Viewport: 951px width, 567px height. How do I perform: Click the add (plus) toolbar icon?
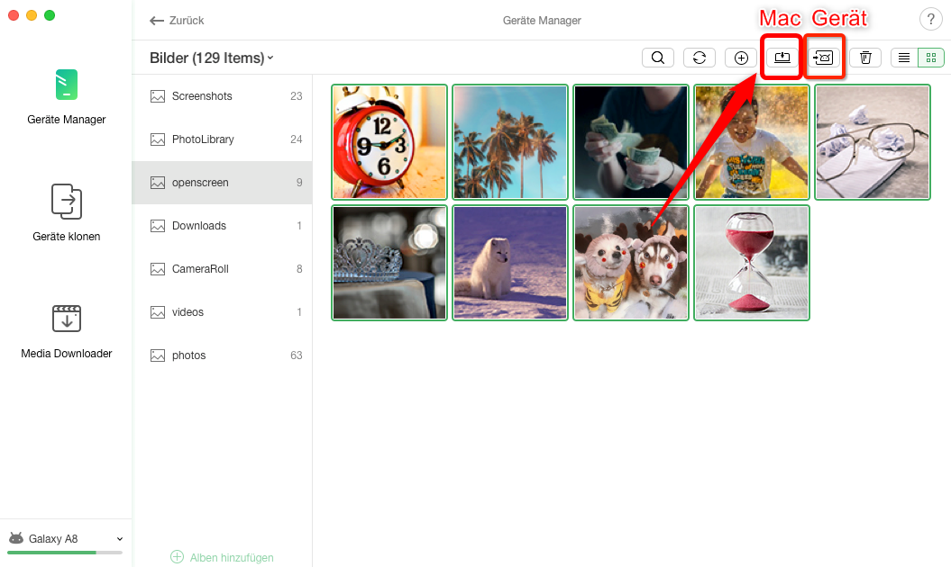pyautogui.click(x=741, y=58)
